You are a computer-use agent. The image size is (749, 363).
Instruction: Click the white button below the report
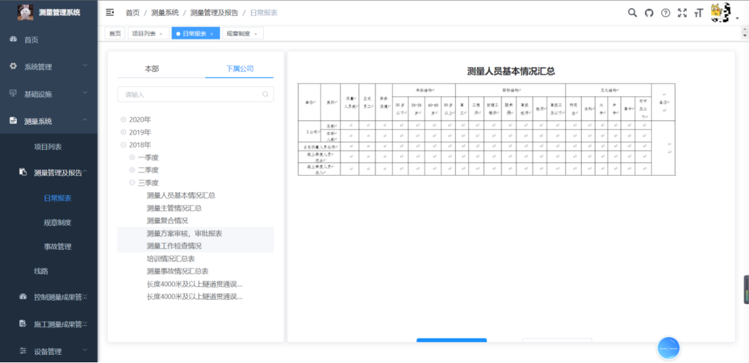click(557, 340)
